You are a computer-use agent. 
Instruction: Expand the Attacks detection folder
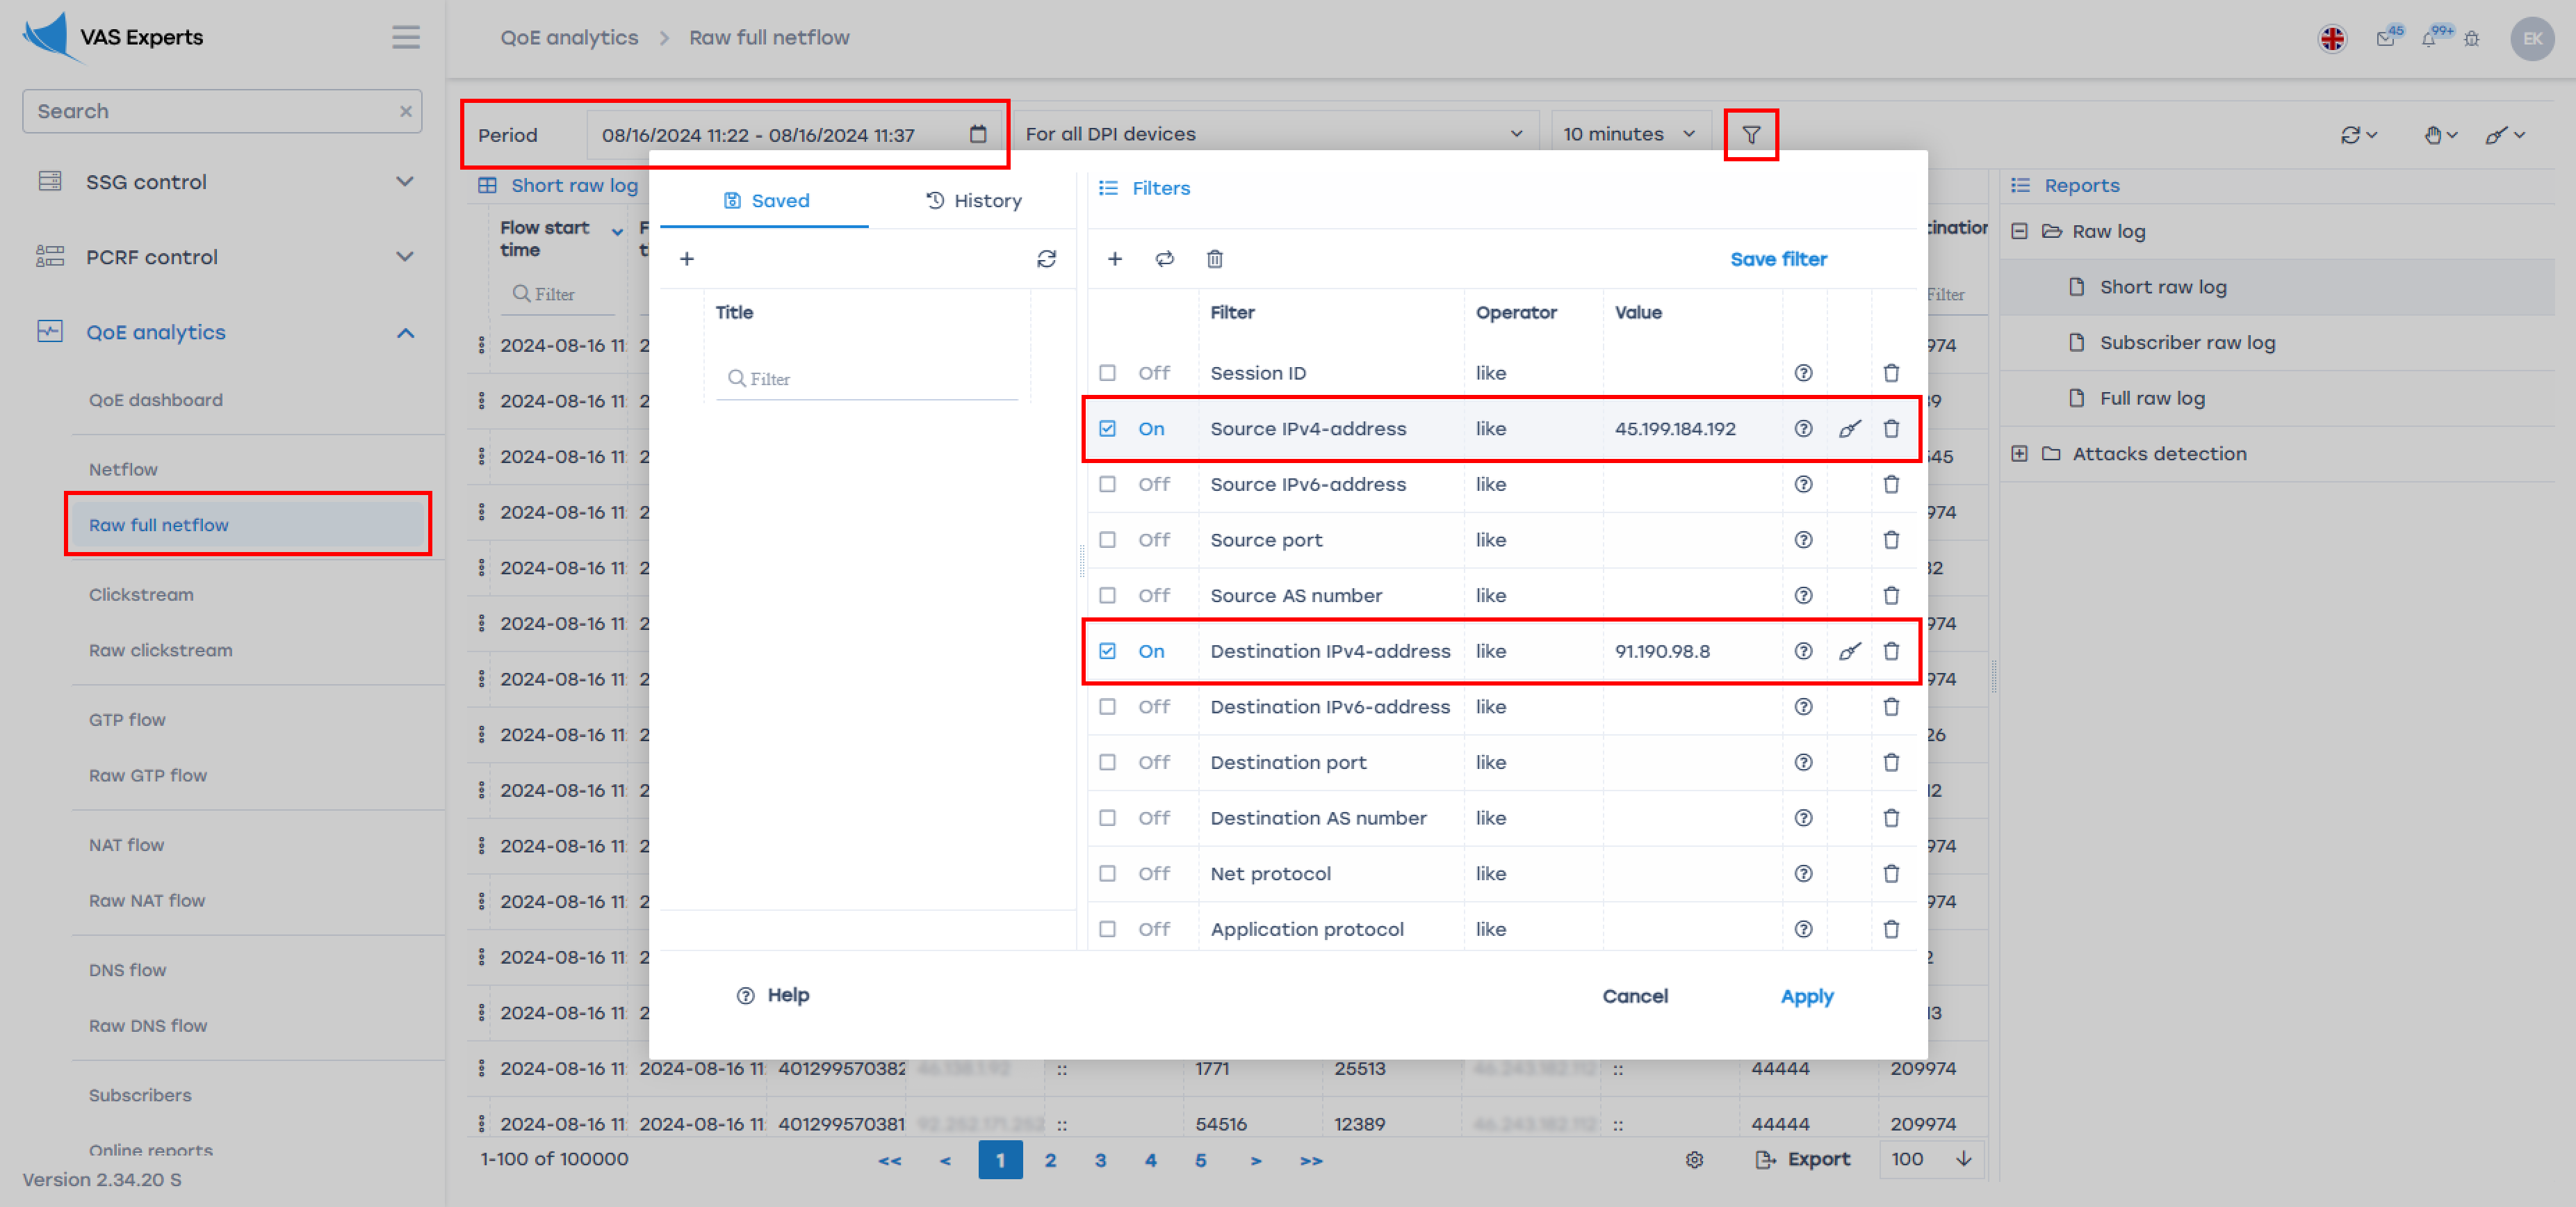coord(2019,453)
